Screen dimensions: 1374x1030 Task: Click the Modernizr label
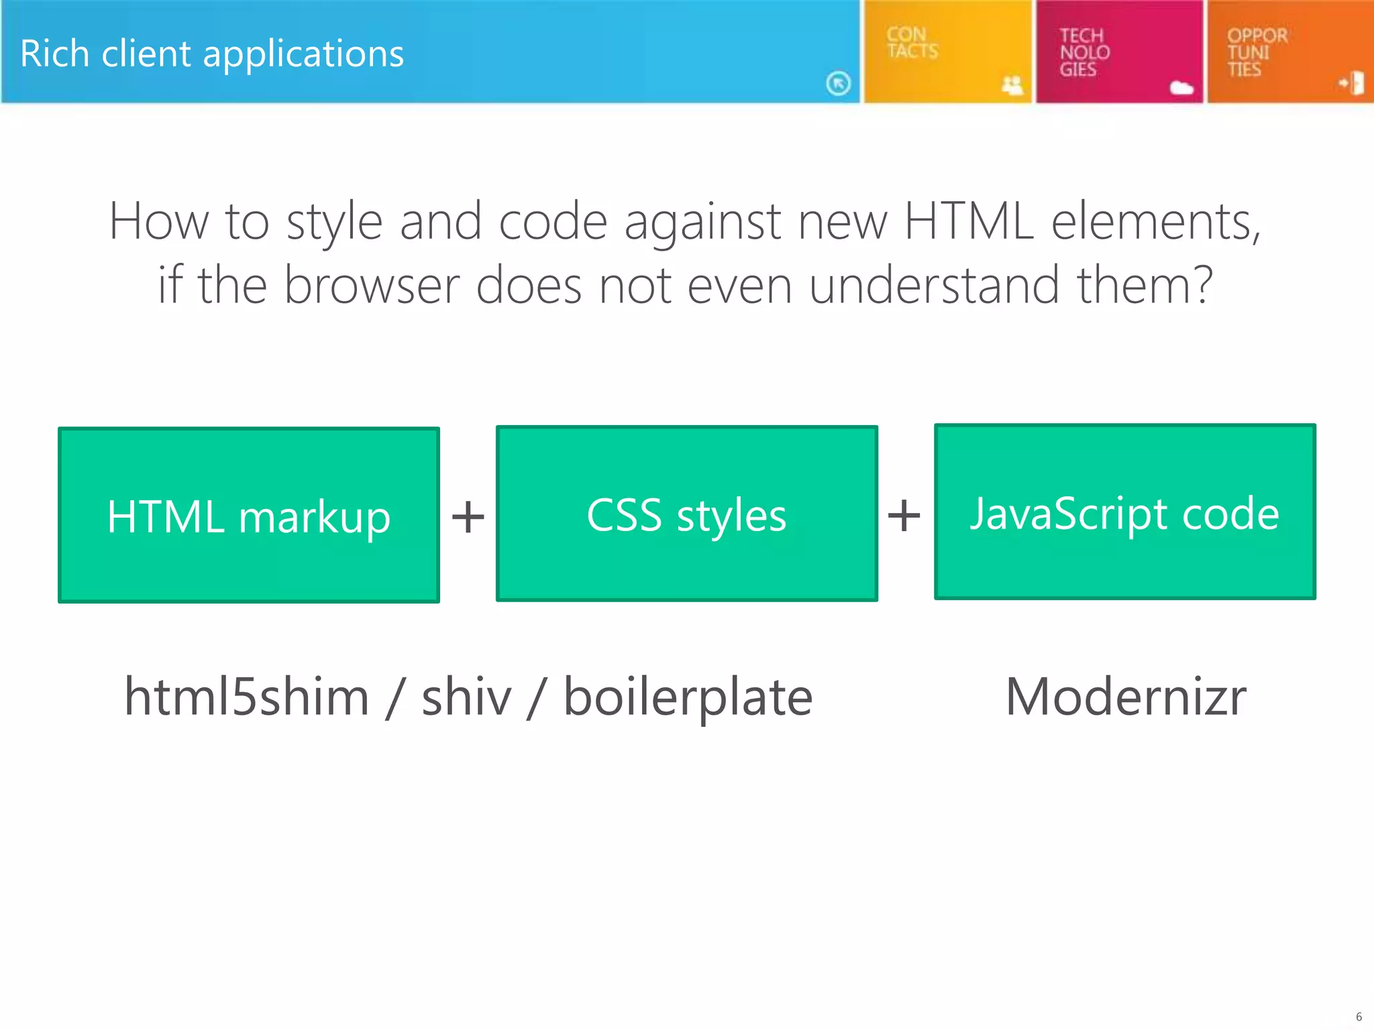click(1126, 697)
